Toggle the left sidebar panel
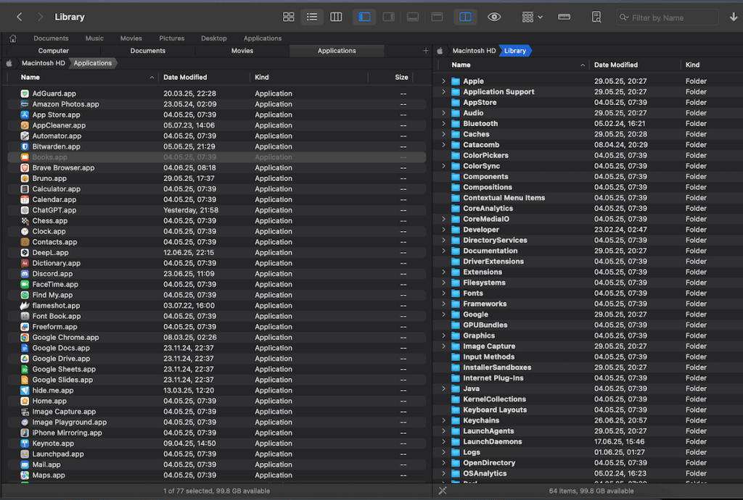Screen dimensions: 743x500 coord(364,17)
